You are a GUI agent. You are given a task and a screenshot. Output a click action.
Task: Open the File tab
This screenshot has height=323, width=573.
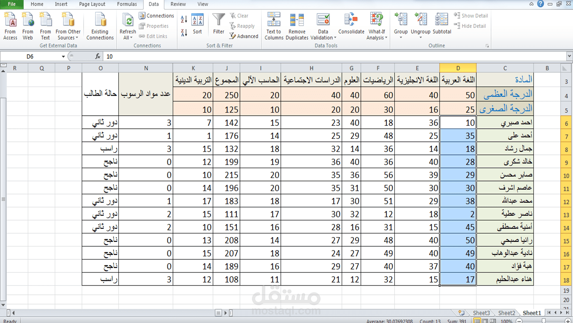tap(12, 4)
